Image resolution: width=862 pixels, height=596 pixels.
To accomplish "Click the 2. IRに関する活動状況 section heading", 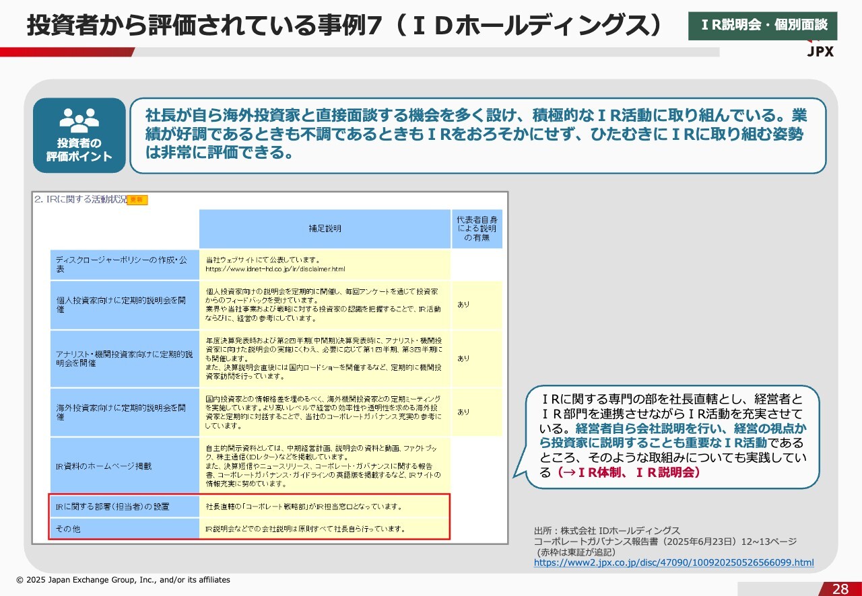I will [81, 200].
